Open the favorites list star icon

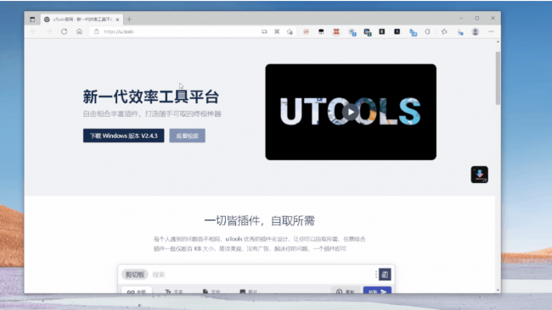(x=444, y=31)
